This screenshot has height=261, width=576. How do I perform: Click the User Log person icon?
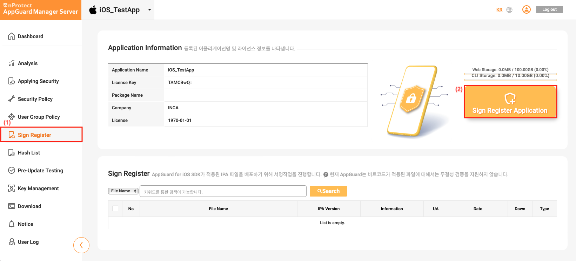(x=12, y=242)
